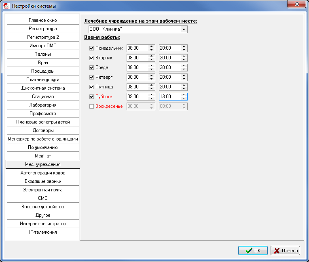This screenshot has height=262, width=309.
Task: Disable the Суббота working day
Action: click(91, 96)
